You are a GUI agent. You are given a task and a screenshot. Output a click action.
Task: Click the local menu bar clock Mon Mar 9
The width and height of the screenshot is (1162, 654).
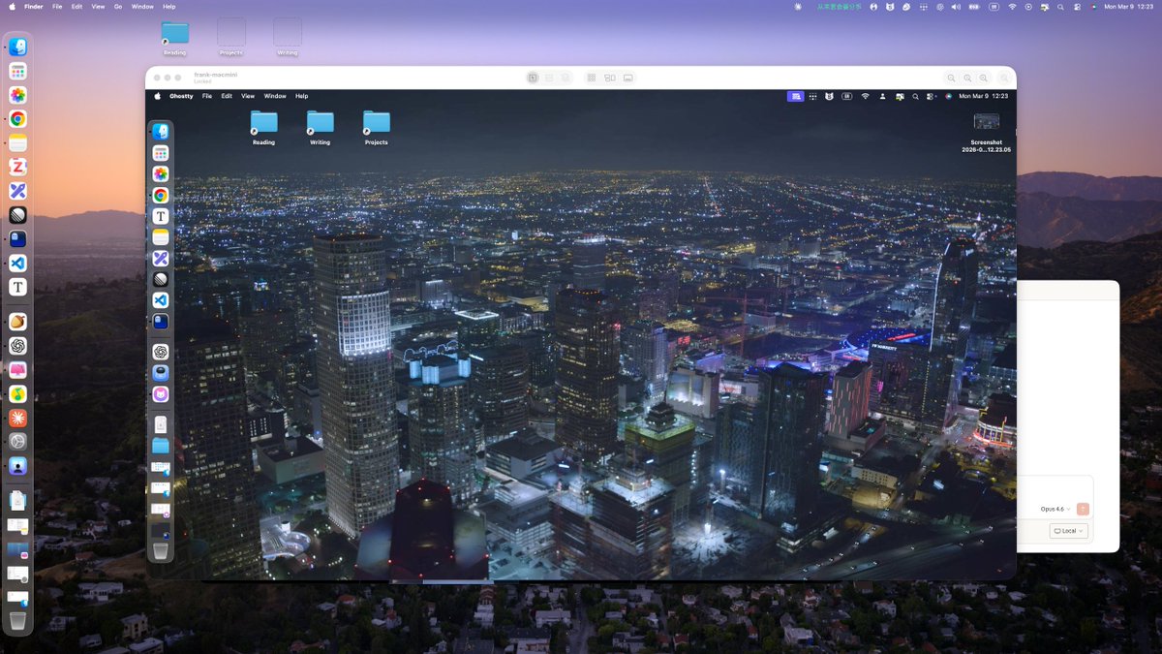coord(1130,6)
